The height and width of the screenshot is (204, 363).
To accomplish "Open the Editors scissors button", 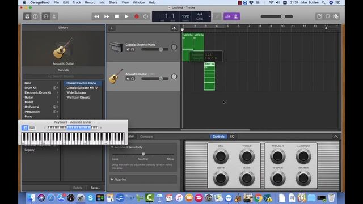I will click(54, 16).
